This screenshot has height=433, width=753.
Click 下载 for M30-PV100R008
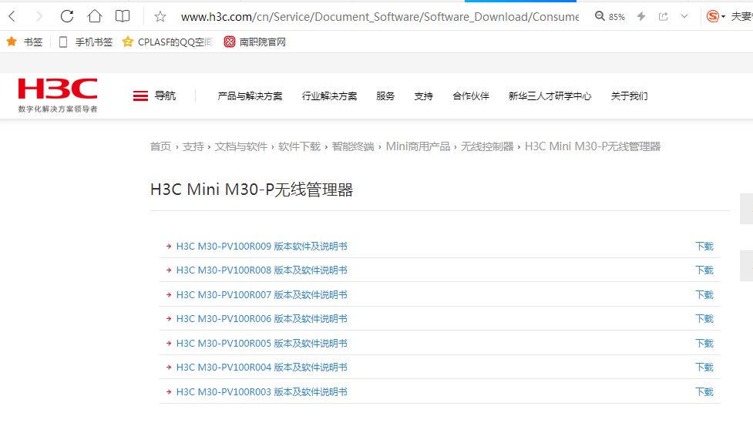point(704,270)
